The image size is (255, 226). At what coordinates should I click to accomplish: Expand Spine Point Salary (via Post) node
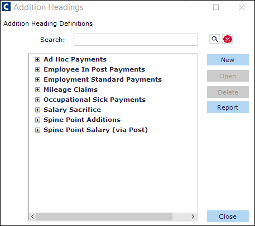pos(37,130)
